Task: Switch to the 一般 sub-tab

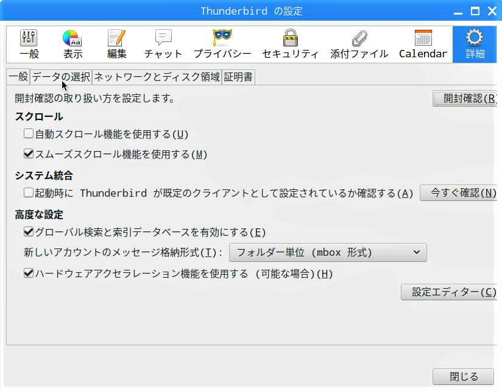Action: click(18, 77)
